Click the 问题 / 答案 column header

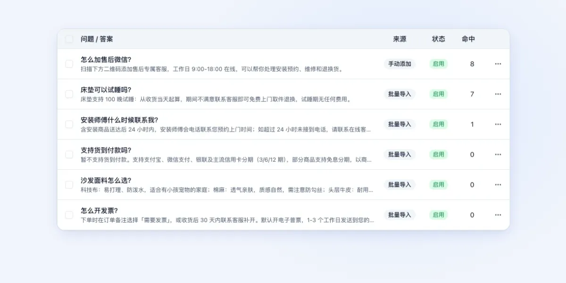coord(97,39)
